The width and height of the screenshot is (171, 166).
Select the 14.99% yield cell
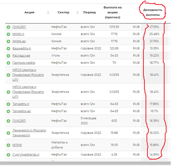click(x=154, y=154)
